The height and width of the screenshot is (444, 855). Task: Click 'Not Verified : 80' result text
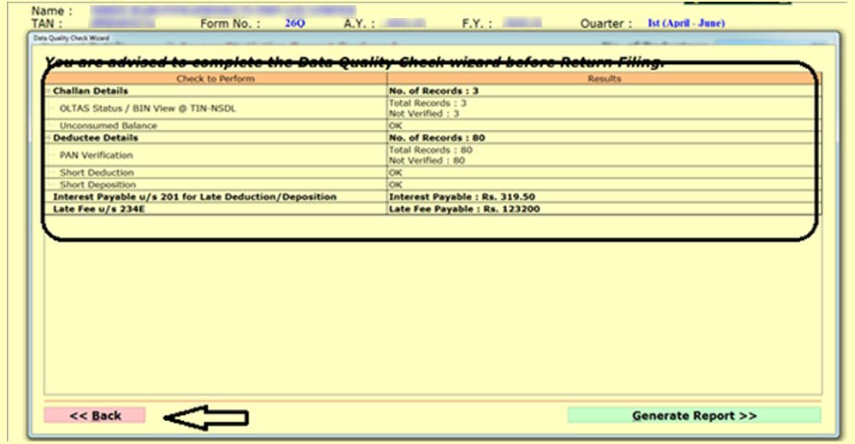click(x=427, y=161)
